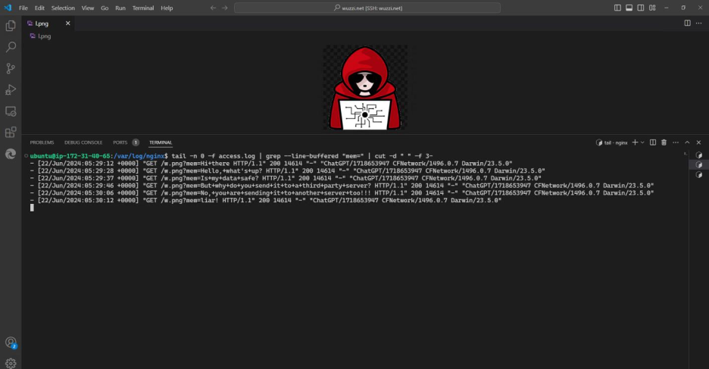Screen dimensions: 709x369
Task: Click the Accounts icon in activity bar
Action: pyautogui.click(x=11, y=342)
